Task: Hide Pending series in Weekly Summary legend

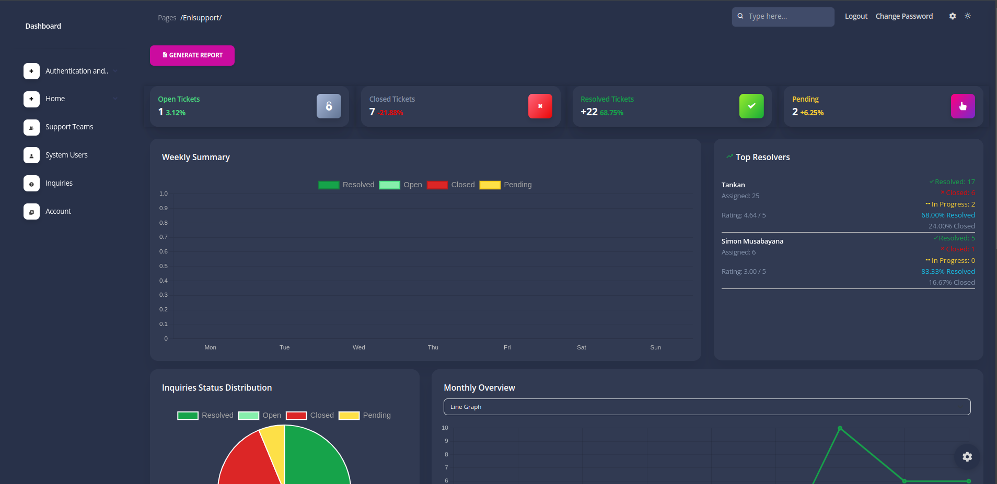Action: 505,185
